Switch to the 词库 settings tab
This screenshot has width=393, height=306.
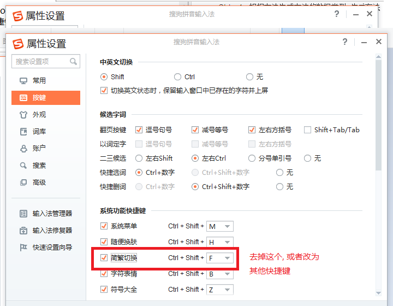46,132
